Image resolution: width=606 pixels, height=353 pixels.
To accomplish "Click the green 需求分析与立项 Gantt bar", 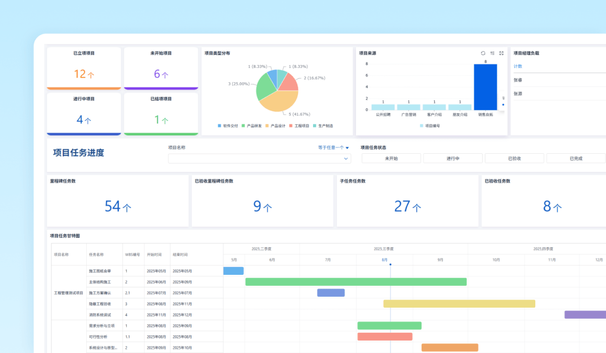I will click(x=389, y=326).
